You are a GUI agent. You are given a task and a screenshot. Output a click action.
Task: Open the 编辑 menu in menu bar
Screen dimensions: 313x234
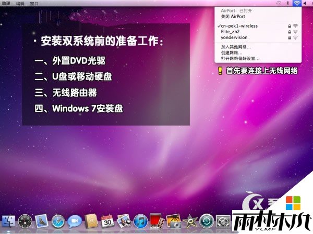[20, 4]
